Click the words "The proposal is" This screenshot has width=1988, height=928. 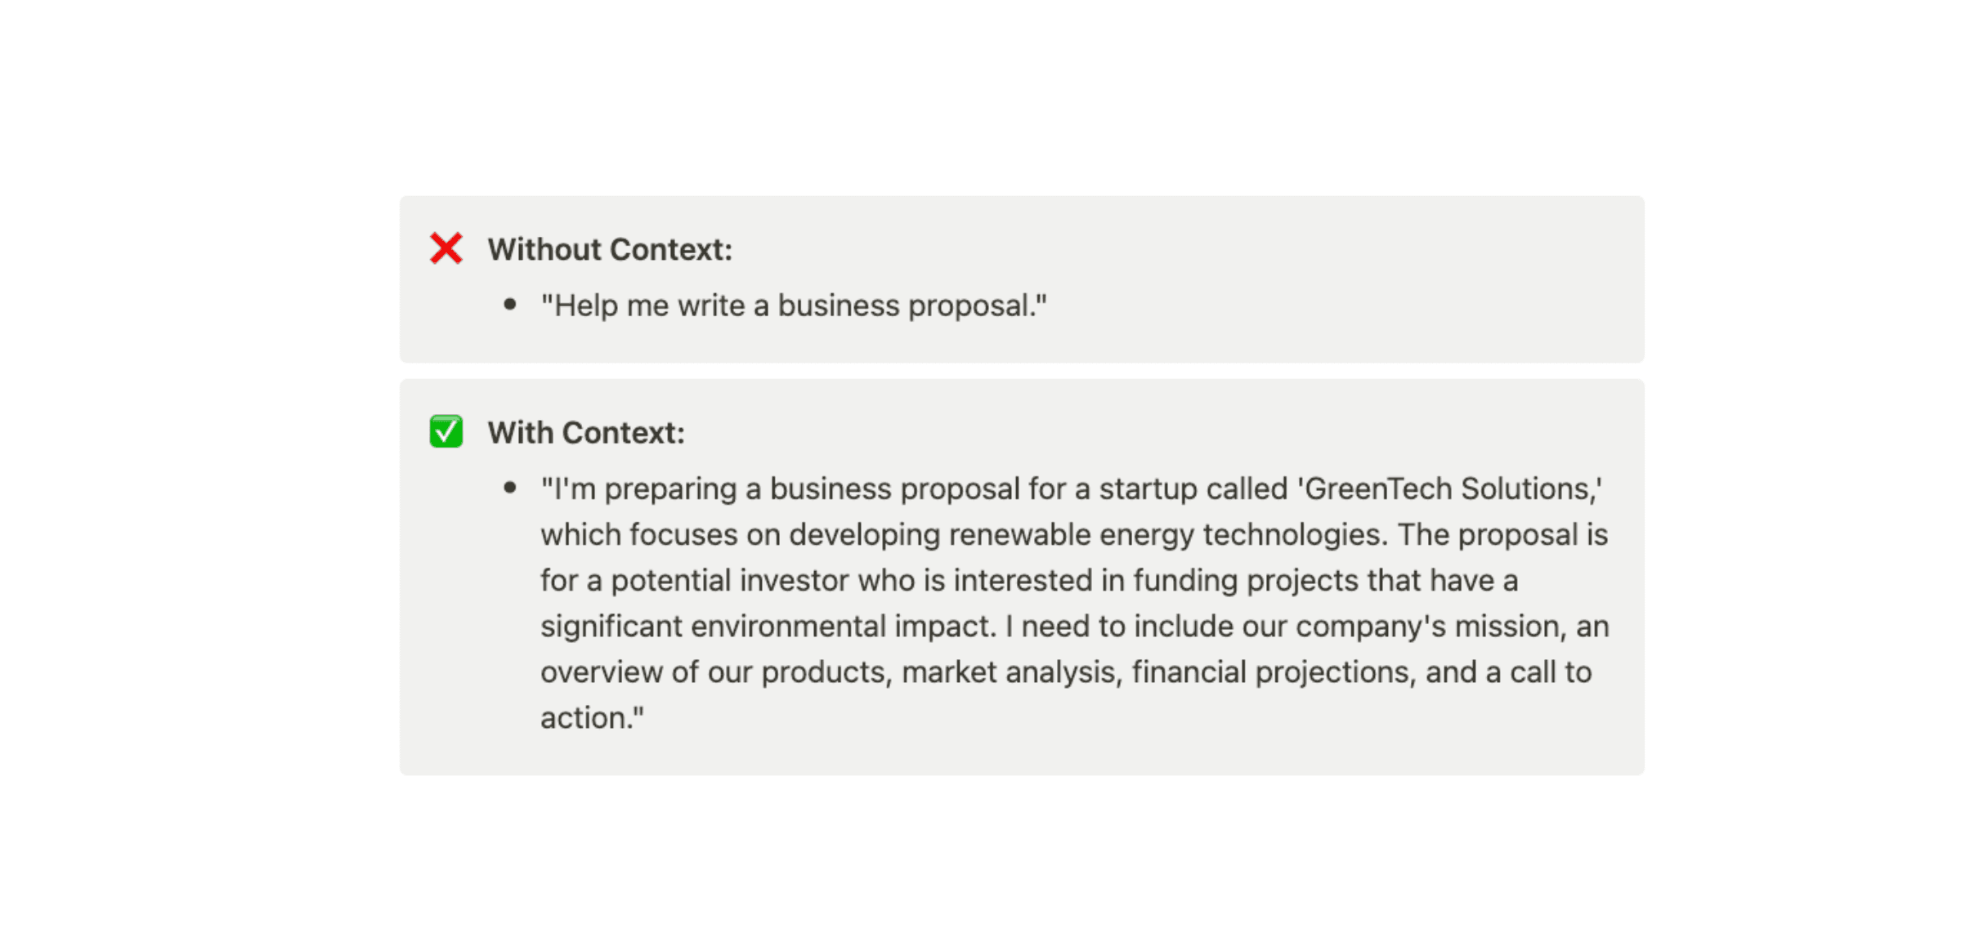1502,534
